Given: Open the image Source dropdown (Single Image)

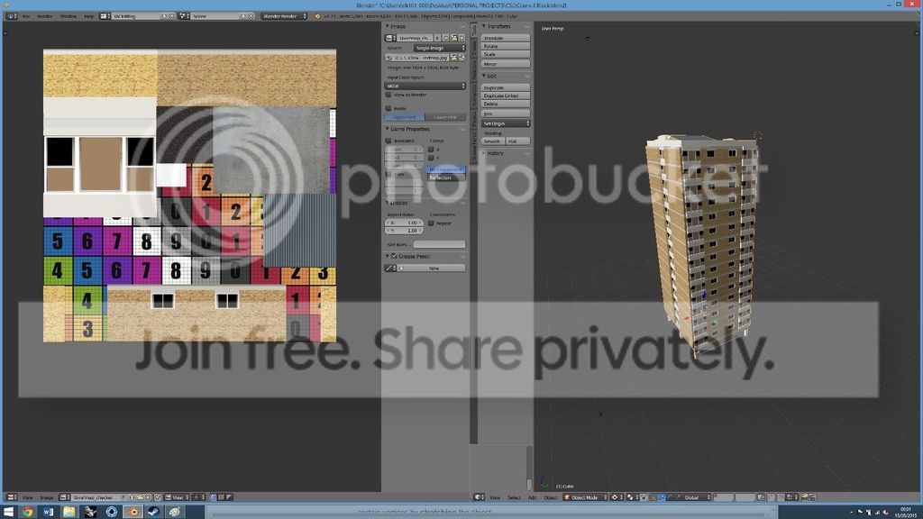Looking at the screenshot, I should coord(439,48).
